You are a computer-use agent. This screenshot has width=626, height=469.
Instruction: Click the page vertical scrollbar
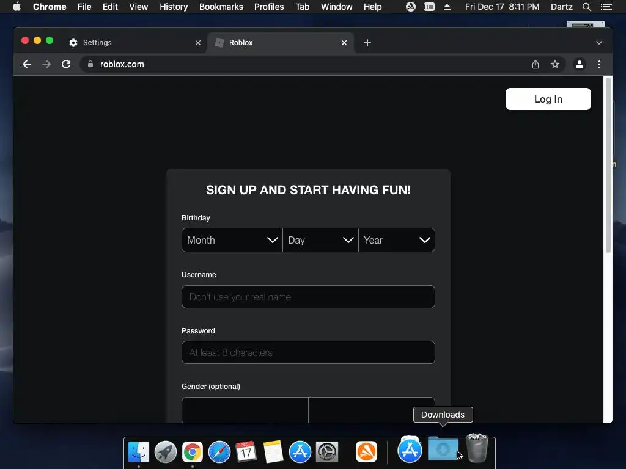pyautogui.click(x=608, y=165)
